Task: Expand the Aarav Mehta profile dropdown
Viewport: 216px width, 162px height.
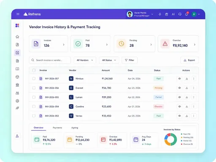Action: (x=152, y=14)
